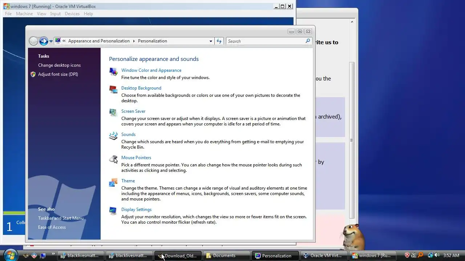Click the volume speaker tray icon
This screenshot has height=261, width=465.
pos(437,255)
